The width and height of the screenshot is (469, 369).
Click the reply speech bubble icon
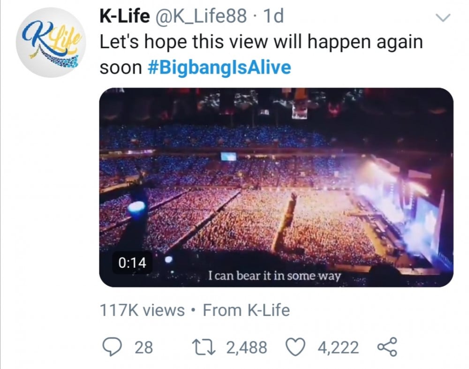112,347
